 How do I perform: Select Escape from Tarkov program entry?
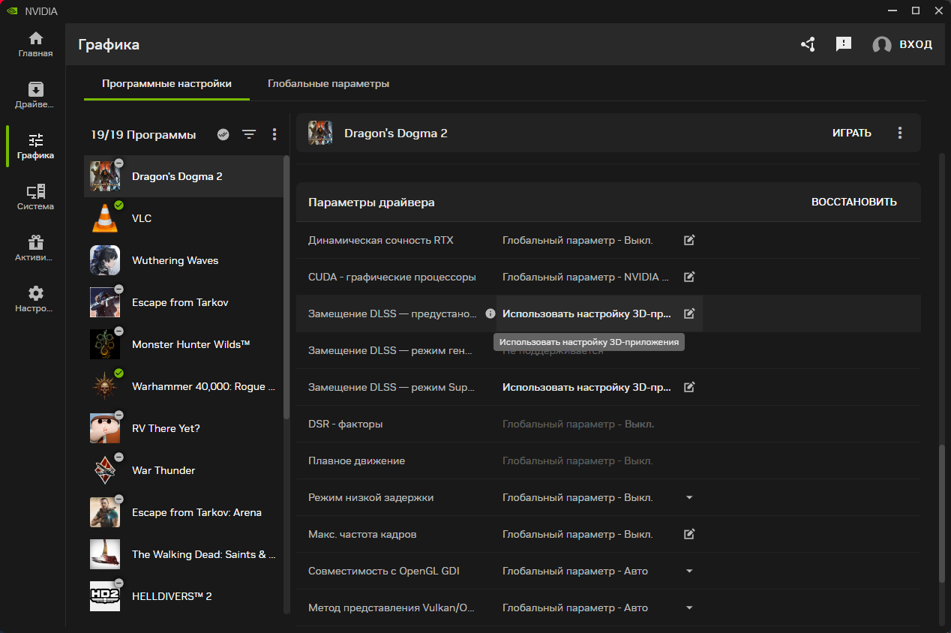(x=184, y=302)
